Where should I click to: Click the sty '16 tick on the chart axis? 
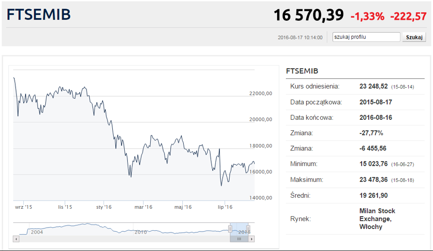tap(104, 207)
